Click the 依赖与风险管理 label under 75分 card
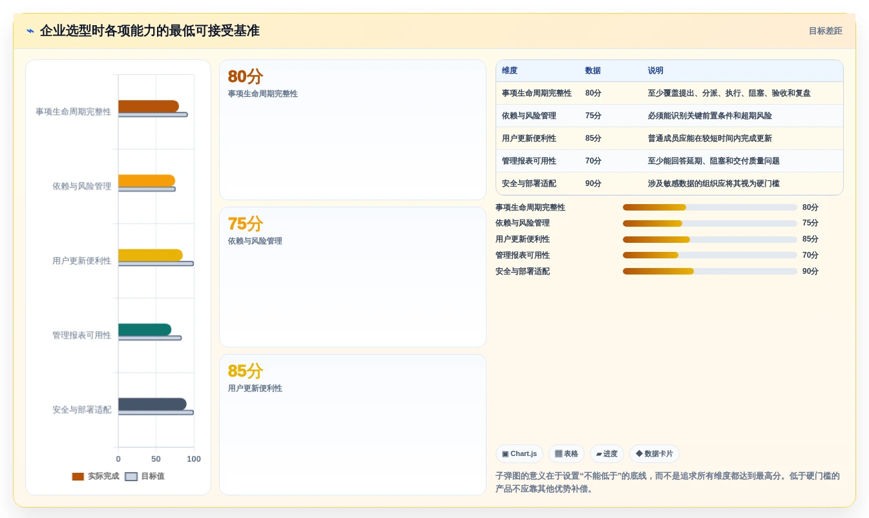Screen dimensions: 869x518 (255, 241)
